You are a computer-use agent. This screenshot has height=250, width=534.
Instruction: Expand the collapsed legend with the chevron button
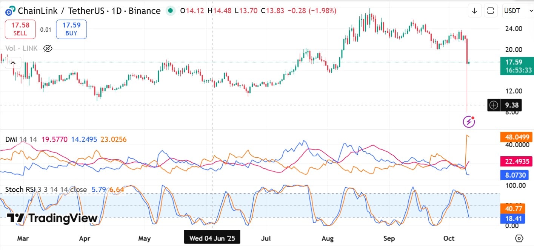click(x=14, y=62)
